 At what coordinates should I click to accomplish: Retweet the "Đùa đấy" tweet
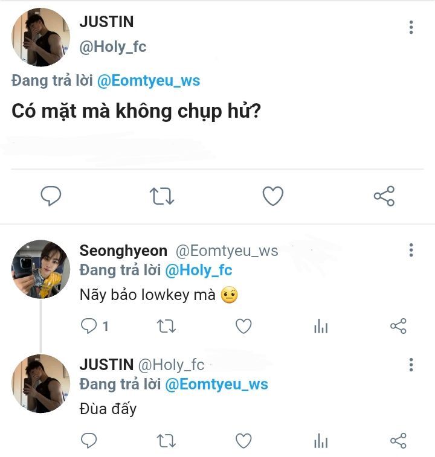[166, 441]
